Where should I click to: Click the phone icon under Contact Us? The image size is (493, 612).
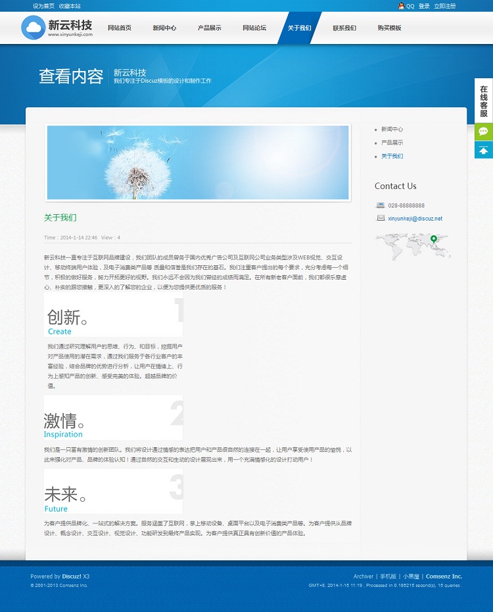coord(380,206)
